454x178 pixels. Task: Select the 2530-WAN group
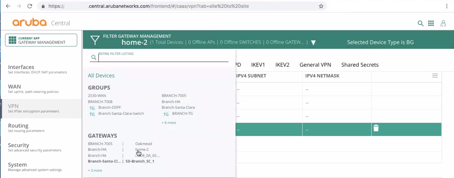click(97, 96)
